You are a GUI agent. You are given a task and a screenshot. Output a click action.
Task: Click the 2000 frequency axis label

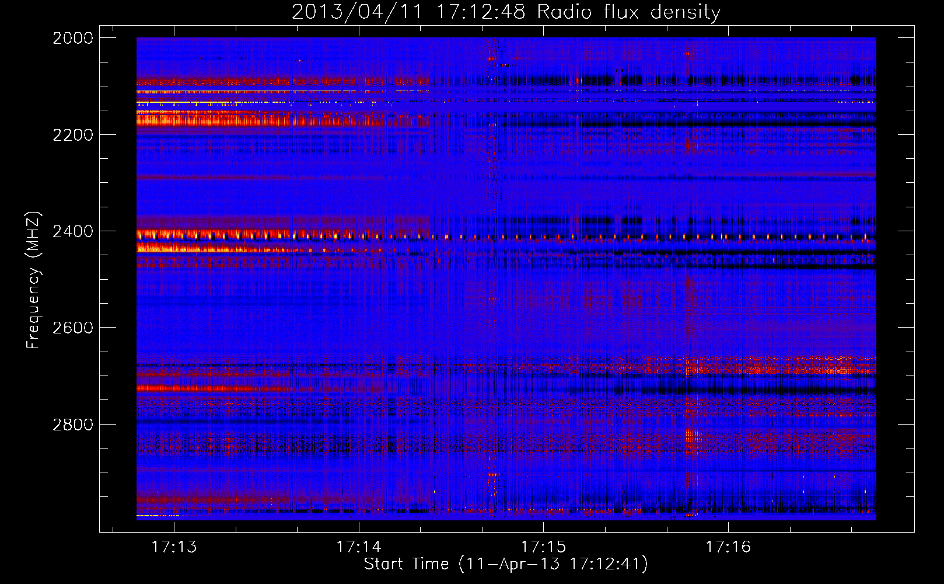click(x=73, y=38)
